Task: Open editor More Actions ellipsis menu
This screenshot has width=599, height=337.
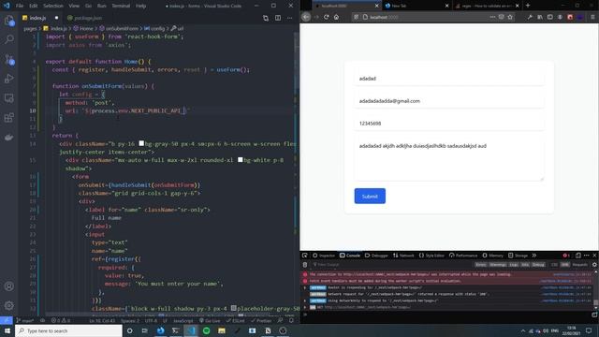Action: (x=290, y=18)
